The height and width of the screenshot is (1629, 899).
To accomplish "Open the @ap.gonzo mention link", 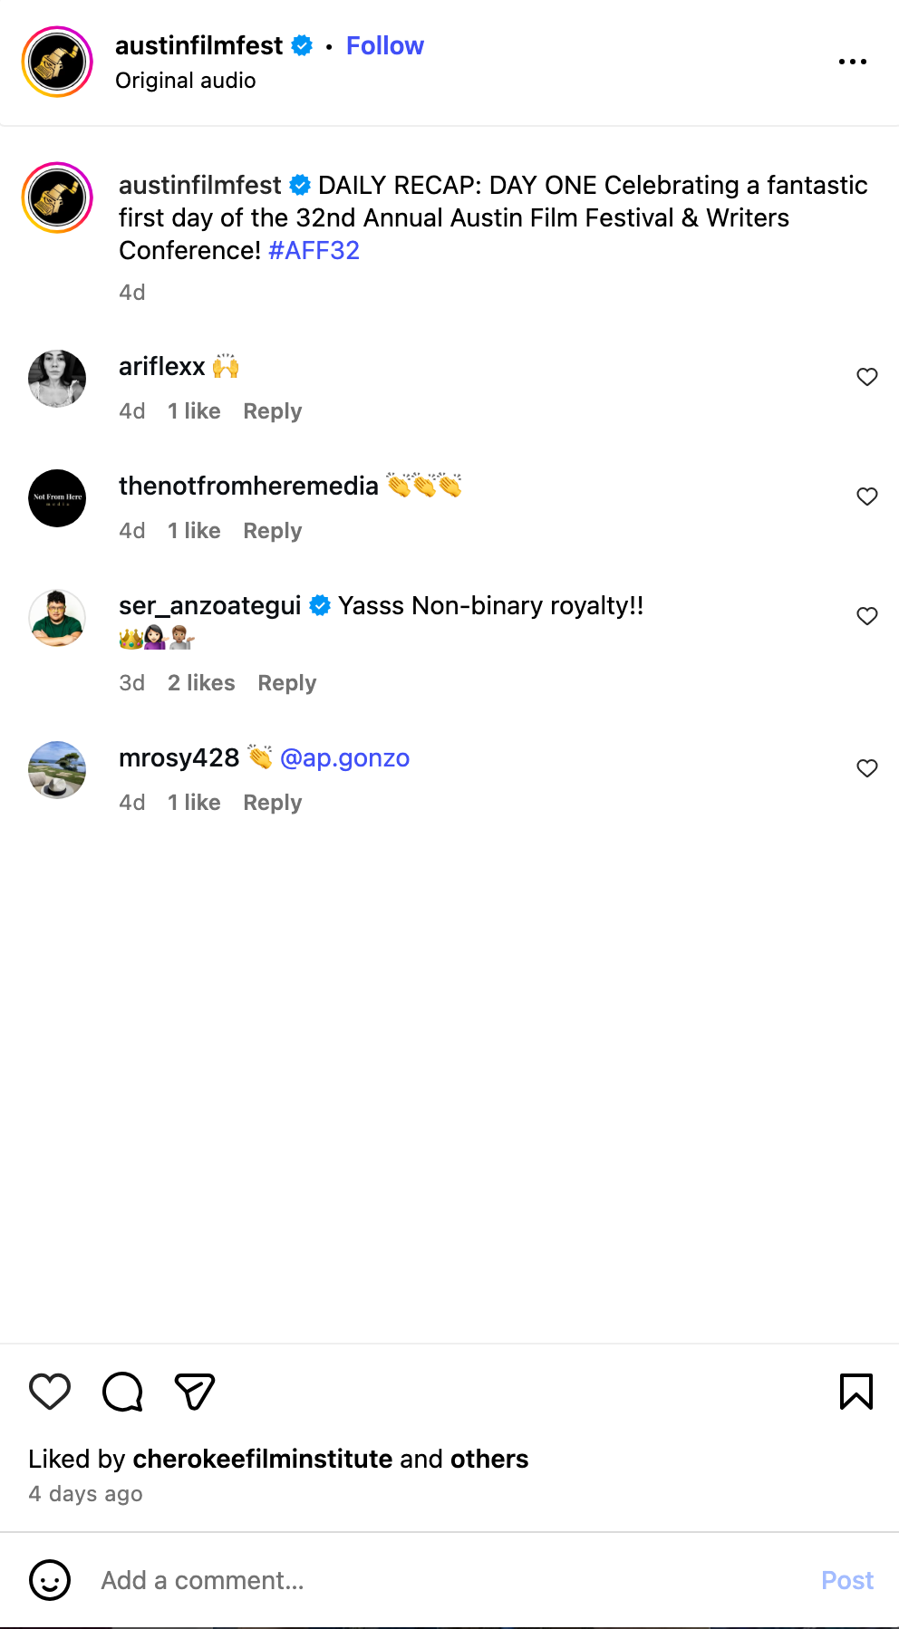I will click(x=344, y=757).
